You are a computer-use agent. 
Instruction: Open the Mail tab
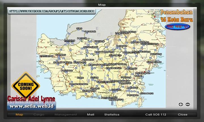pos(91,115)
